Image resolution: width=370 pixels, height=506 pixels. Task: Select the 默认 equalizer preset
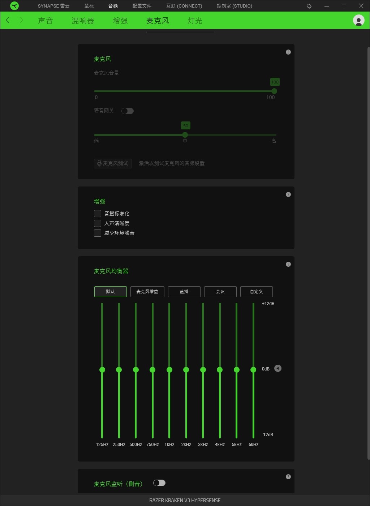click(111, 292)
